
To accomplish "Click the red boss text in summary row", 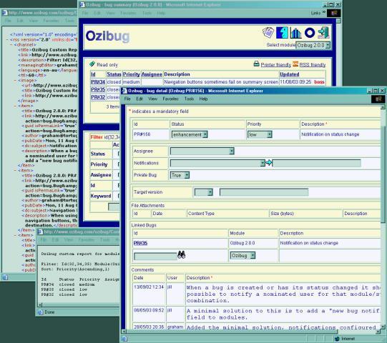I will click(x=319, y=82).
